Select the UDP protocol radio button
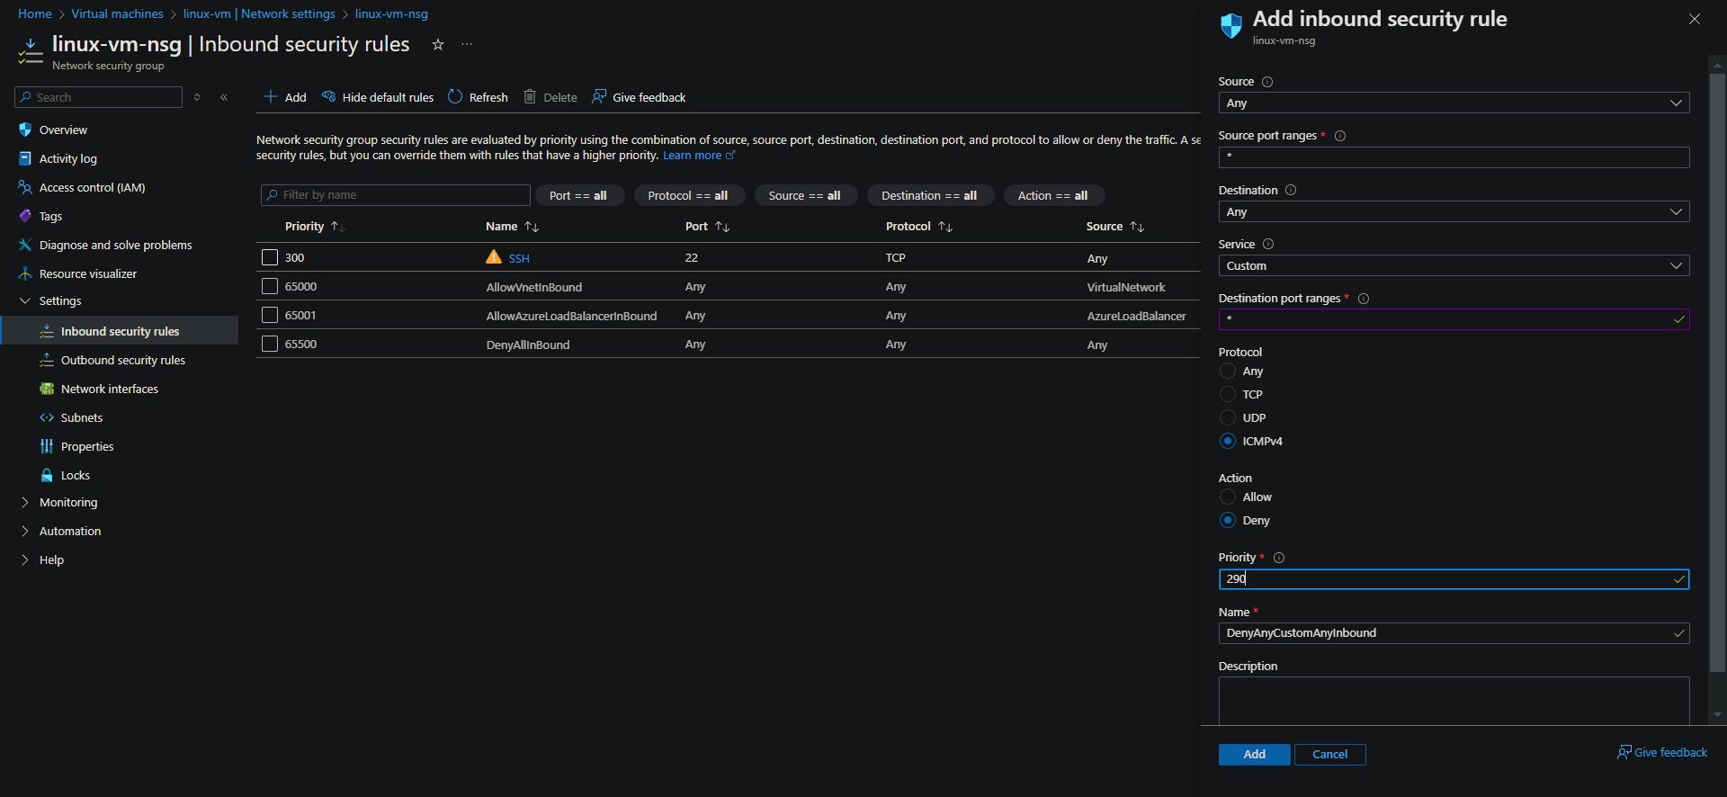The image size is (1727, 797). click(x=1228, y=417)
